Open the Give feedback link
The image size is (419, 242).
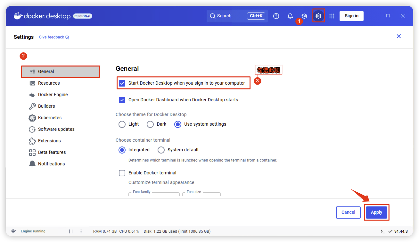[x=52, y=37]
